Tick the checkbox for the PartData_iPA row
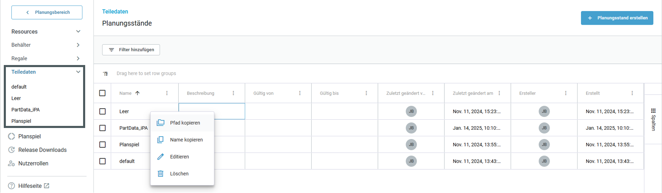This screenshot has width=662, height=193. 102,128
